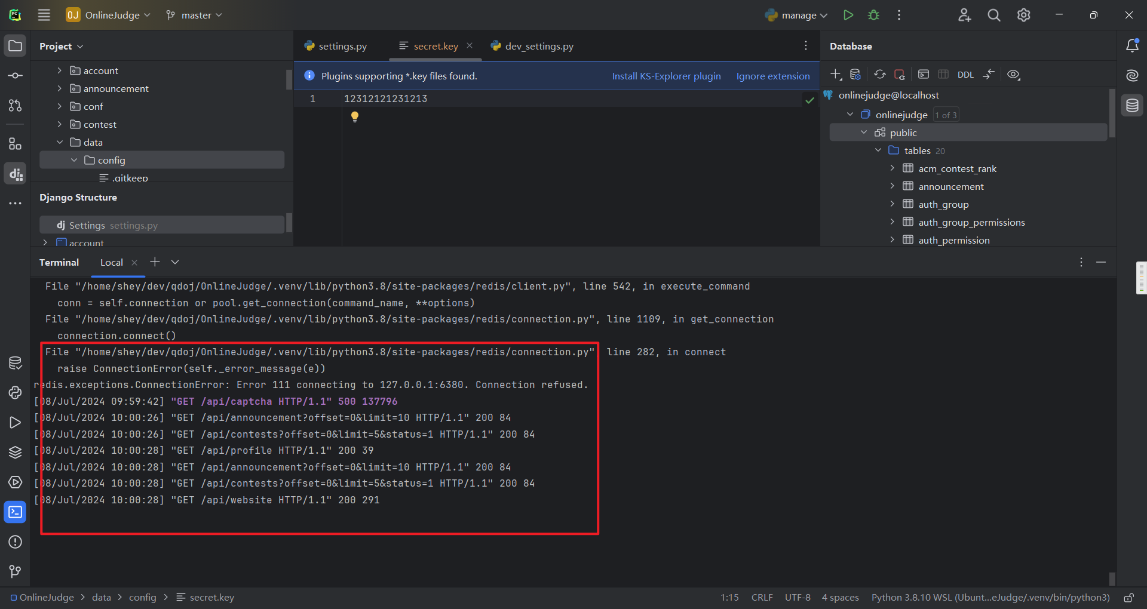The width and height of the screenshot is (1147, 609).
Task: Collapse the public schema node
Action: point(864,133)
